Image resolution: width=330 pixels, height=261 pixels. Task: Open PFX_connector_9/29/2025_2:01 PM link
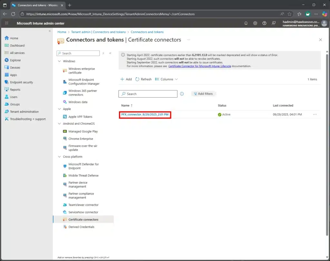(x=145, y=114)
